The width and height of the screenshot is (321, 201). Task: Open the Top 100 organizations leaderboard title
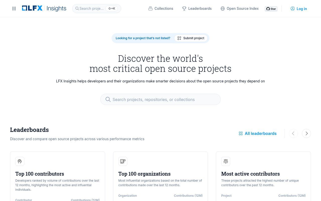[144, 174]
